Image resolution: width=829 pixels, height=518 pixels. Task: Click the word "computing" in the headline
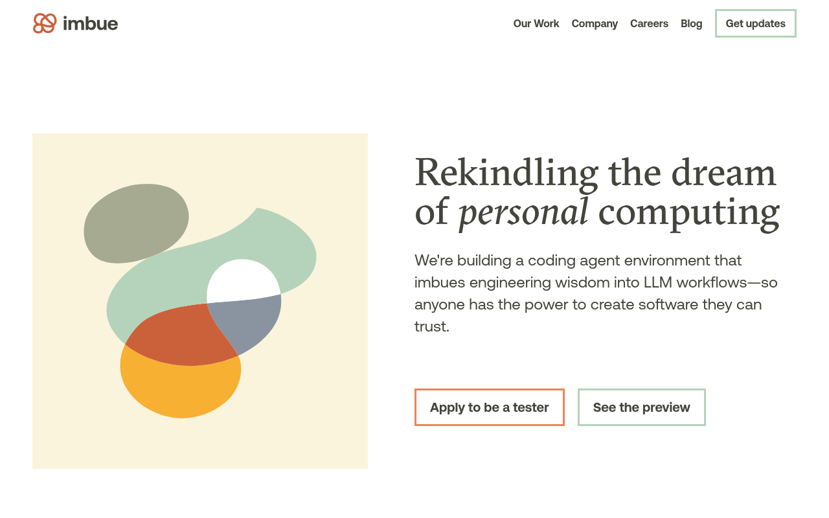tap(688, 212)
